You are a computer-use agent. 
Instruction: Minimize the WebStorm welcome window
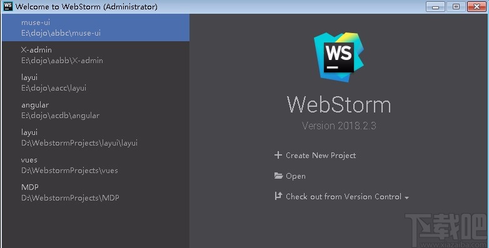(x=435, y=6)
